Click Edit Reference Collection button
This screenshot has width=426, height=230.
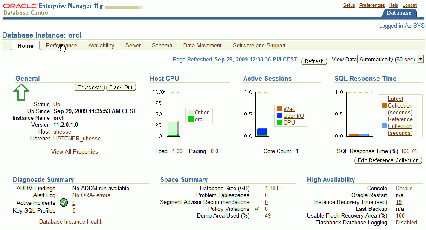(x=388, y=160)
